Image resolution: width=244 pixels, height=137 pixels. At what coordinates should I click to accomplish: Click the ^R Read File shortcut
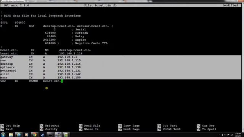coord(90,126)
